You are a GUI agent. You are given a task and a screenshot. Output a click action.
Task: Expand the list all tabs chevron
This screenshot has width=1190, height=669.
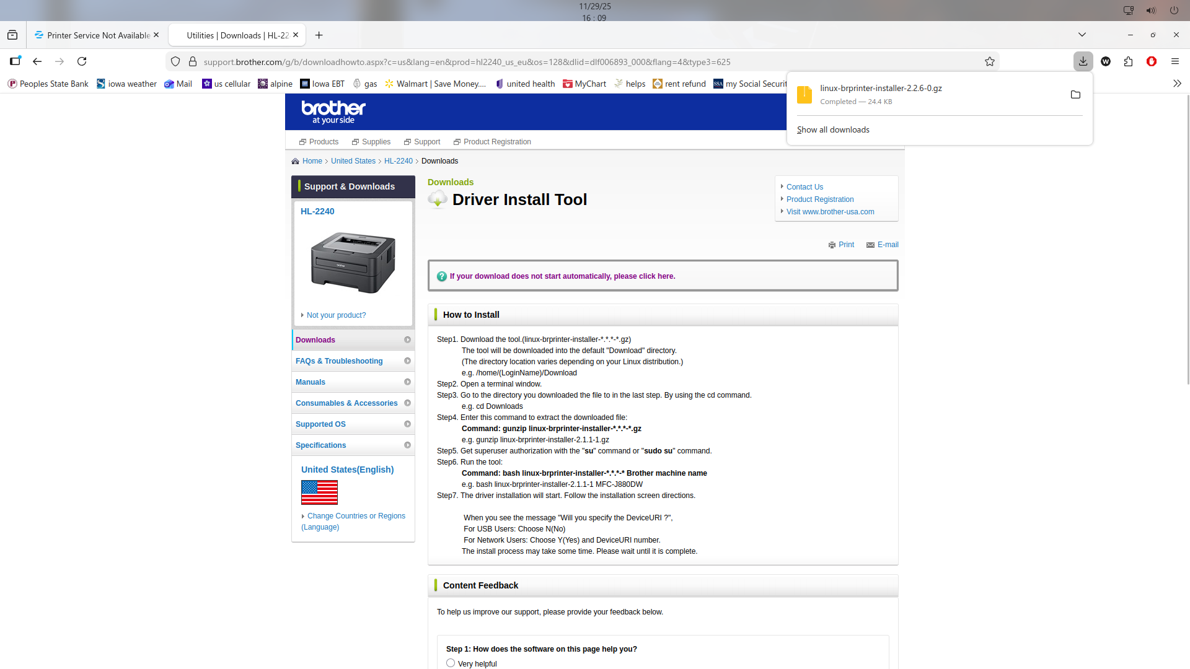pyautogui.click(x=1082, y=35)
